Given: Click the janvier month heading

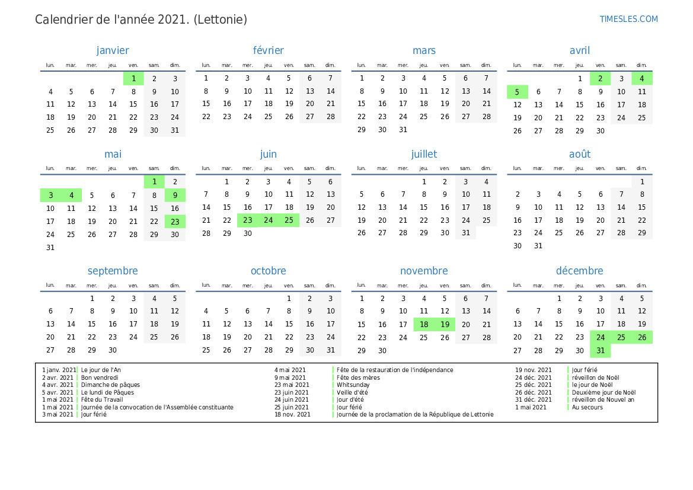Looking at the screenshot, I should (x=113, y=51).
